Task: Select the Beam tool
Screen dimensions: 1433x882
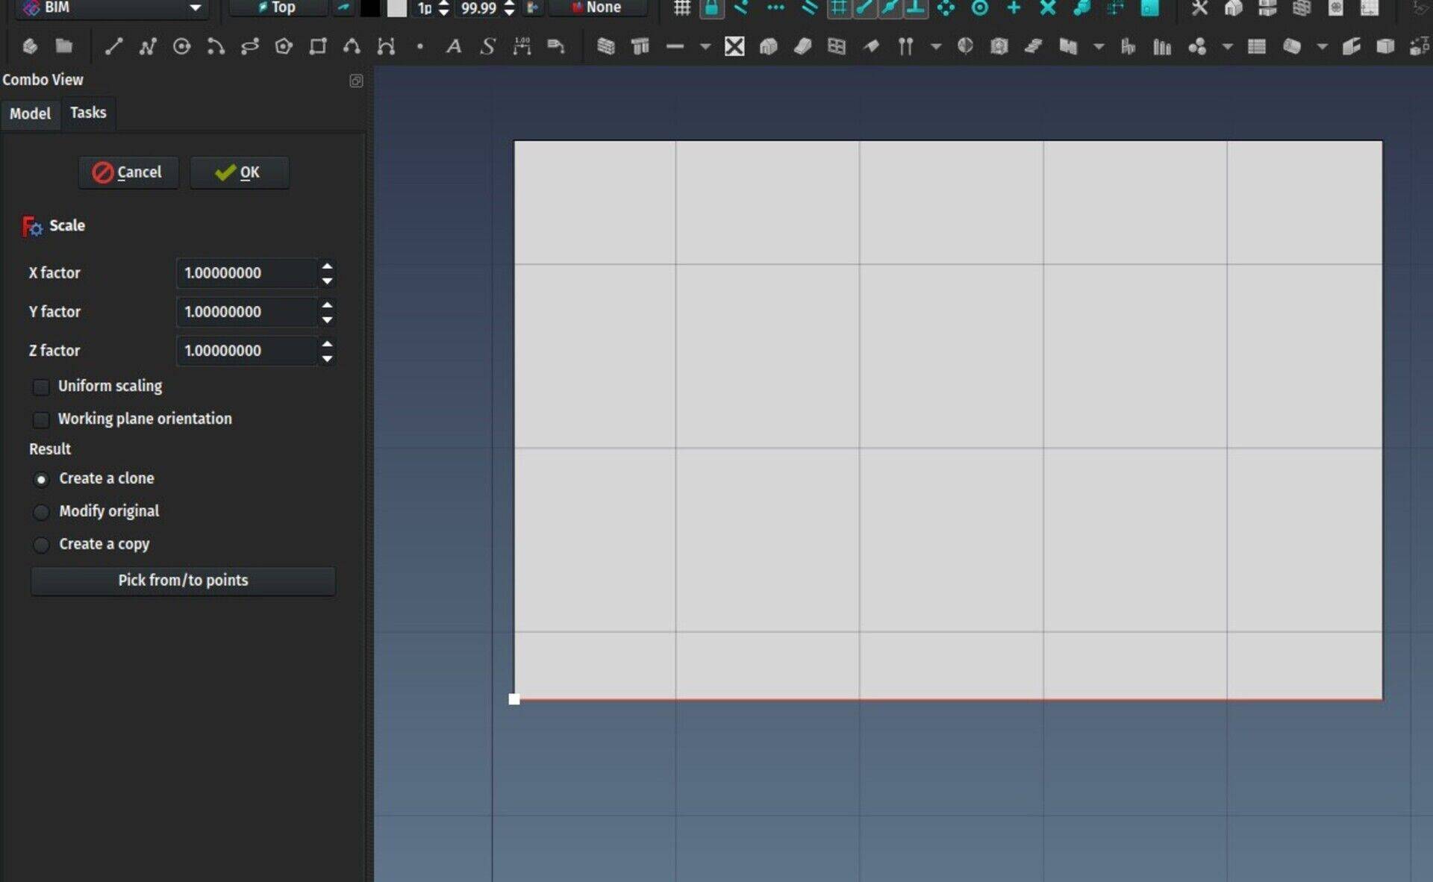Action: coord(675,46)
